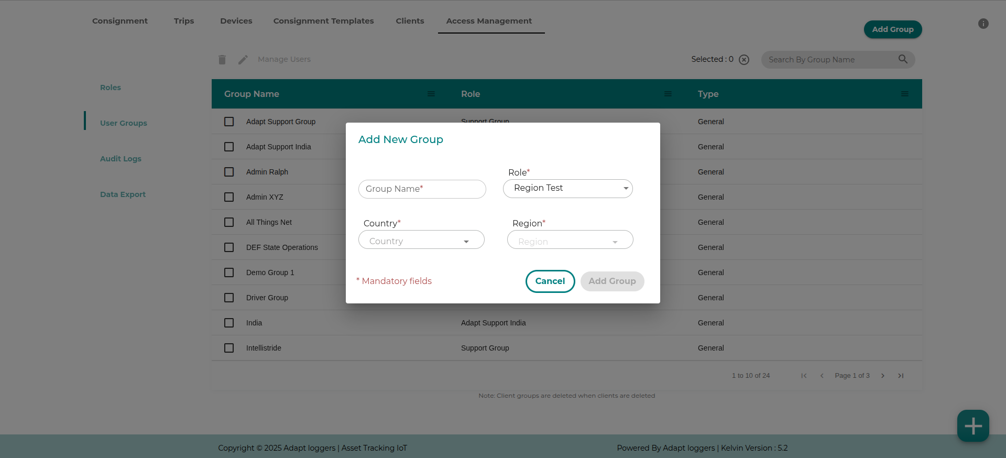Click the Cancel button in dialog
Image resolution: width=1006 pixels, height=458 pixels.
pos(550,281)
